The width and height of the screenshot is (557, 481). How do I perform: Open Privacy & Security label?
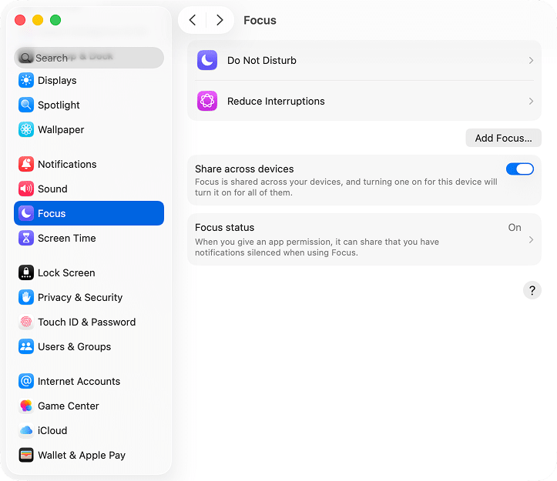(x=80, y=297)
